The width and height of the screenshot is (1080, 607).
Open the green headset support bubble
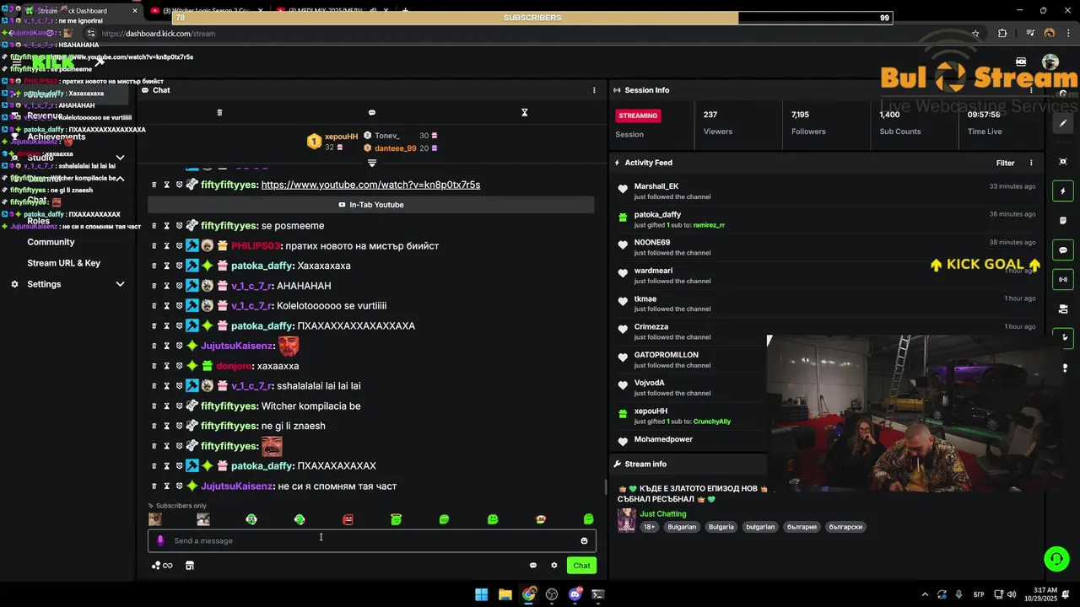tap(1056, 558)
